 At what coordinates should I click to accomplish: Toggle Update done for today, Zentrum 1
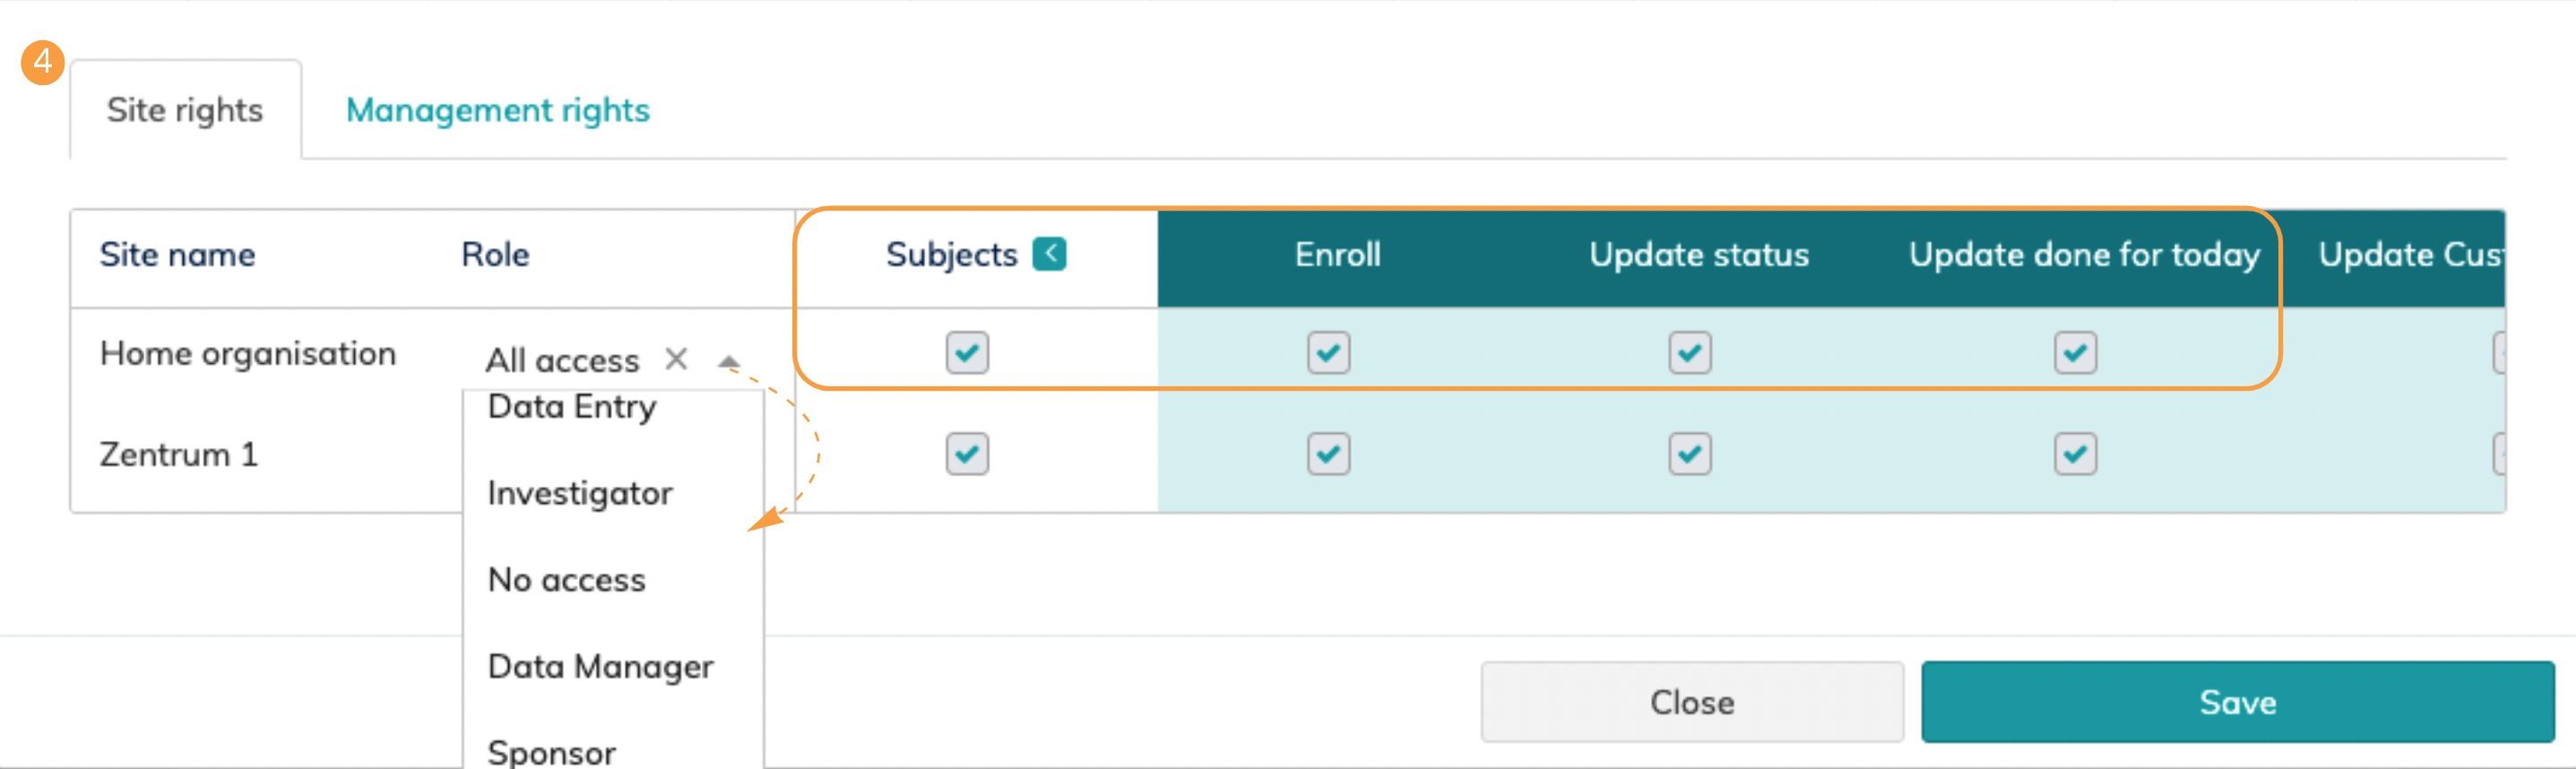(x=2075, y=454)
